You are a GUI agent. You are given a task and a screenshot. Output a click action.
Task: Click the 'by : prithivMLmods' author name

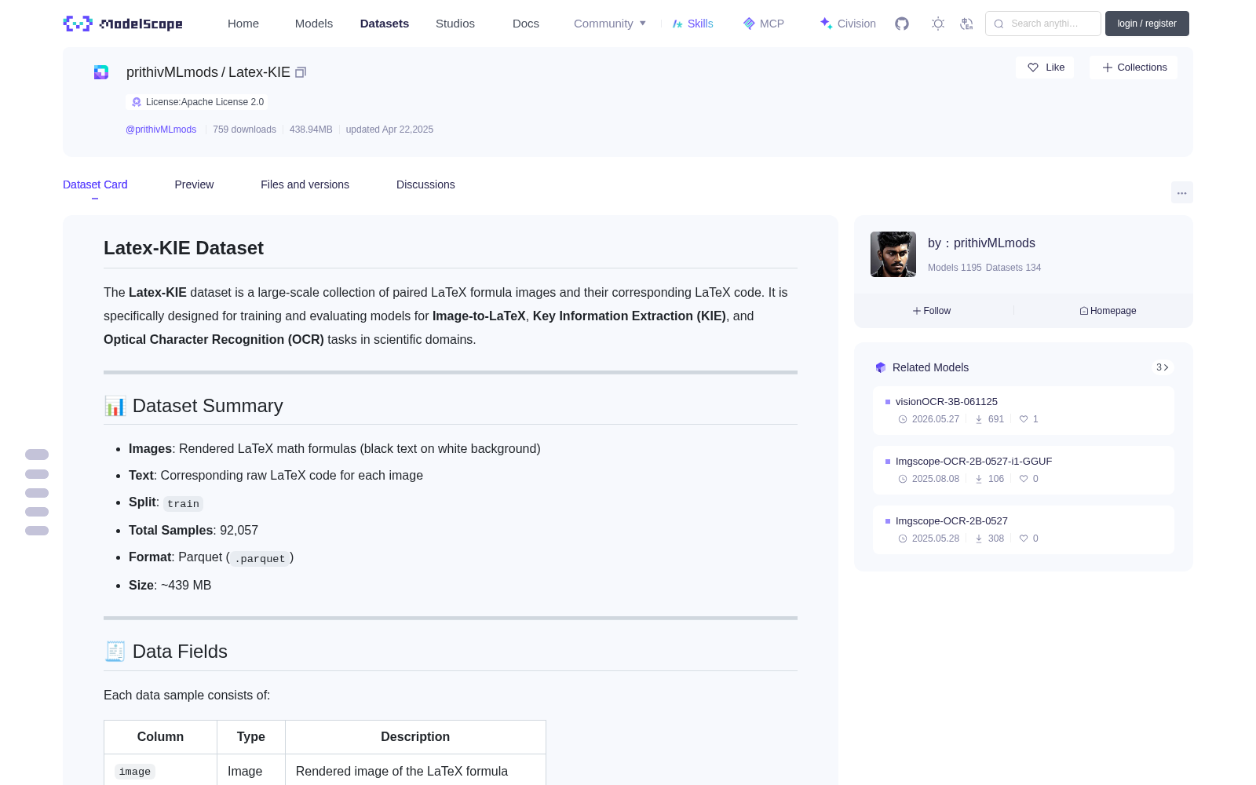click(981, 243)
